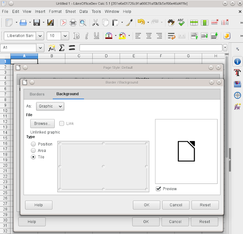Run Spelling check ABC icon
The image size is (243, 234).
coord(181,22)
